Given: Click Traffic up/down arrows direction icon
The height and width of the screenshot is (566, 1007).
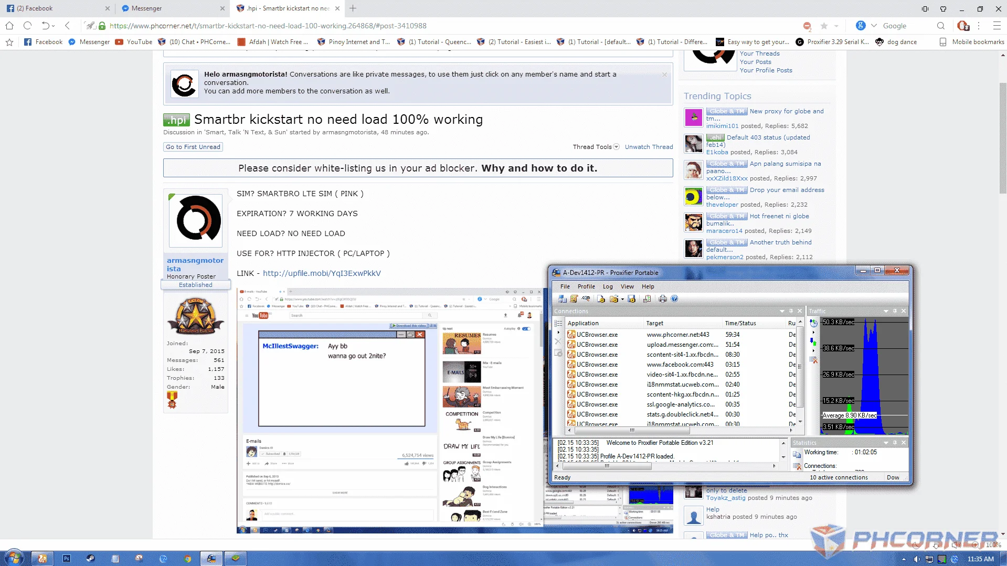Looking at the screenshot, I should tap(814, 342).
